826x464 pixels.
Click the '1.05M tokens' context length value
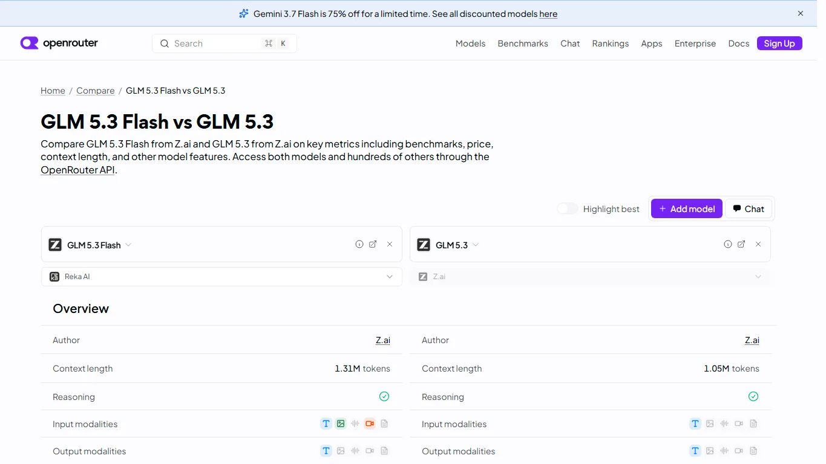(732, 369)
